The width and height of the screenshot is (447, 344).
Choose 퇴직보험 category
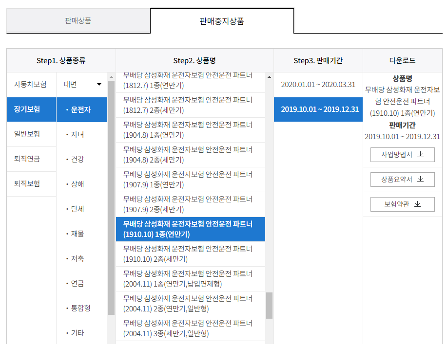[31, 183]
